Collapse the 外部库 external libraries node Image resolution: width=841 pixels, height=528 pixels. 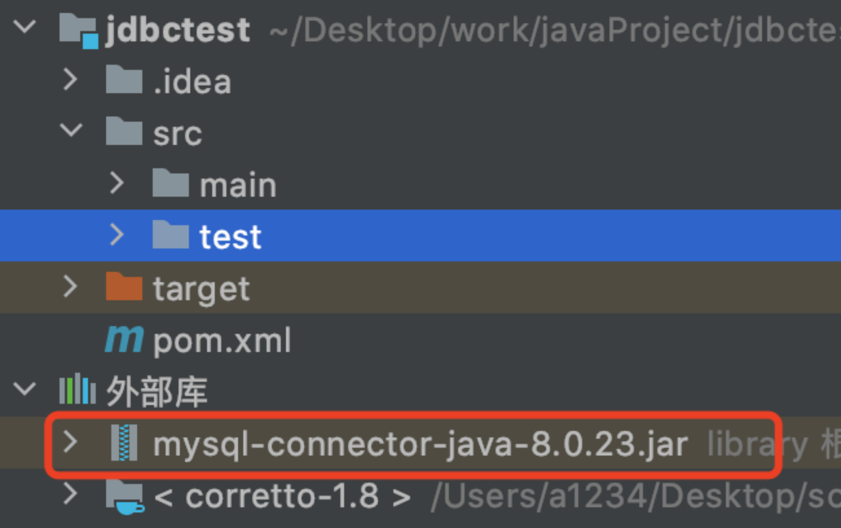point(25,389)
